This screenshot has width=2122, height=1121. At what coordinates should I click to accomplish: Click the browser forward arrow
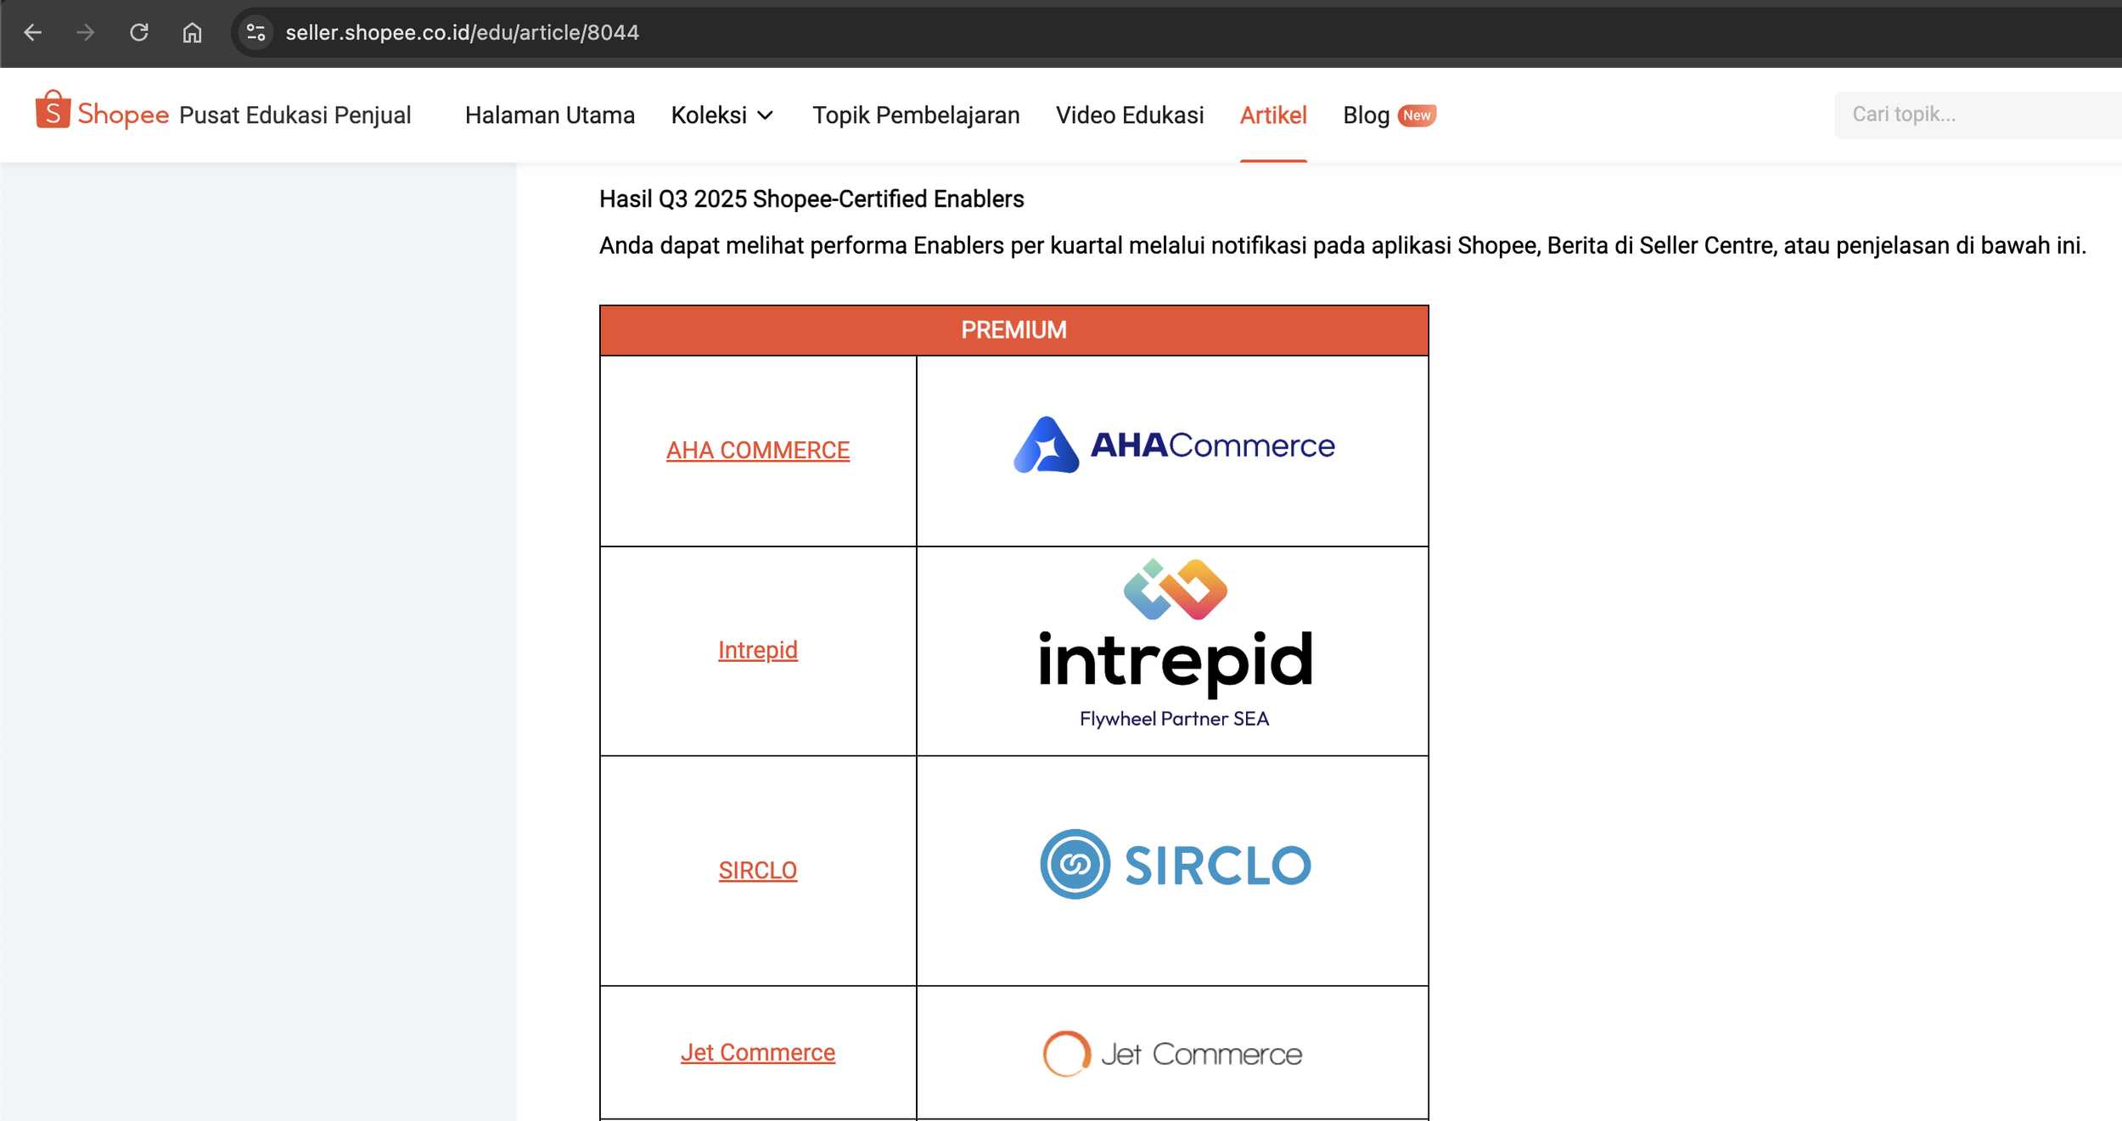click(x=86, y=32)
